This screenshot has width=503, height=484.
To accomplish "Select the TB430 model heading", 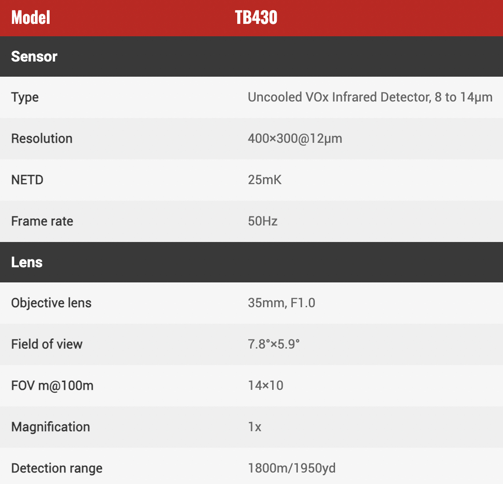I will coord(256,17).
